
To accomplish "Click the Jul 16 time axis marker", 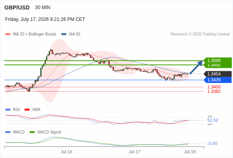I will [66, 152].
